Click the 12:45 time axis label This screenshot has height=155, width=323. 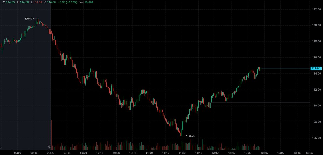tap(264, 153)
